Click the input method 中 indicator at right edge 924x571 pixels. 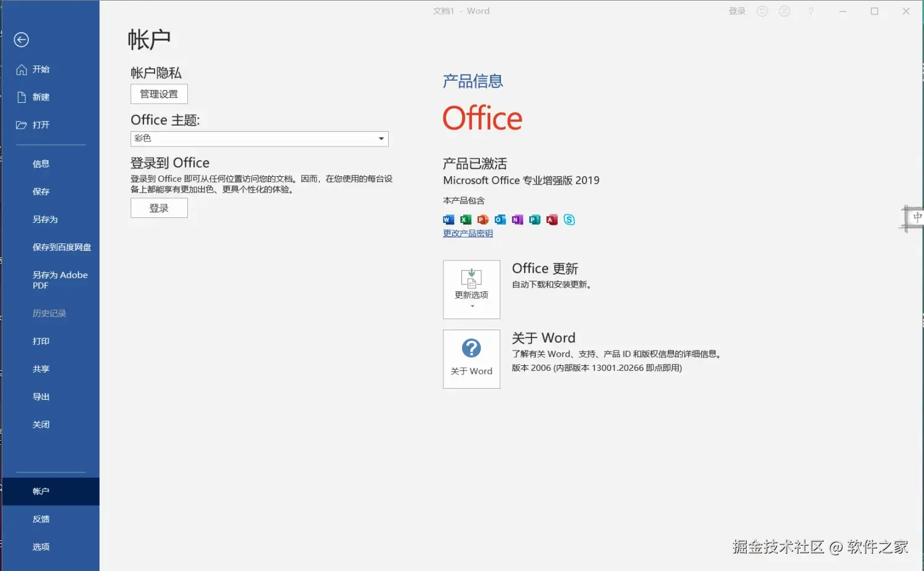pos(917,217)
